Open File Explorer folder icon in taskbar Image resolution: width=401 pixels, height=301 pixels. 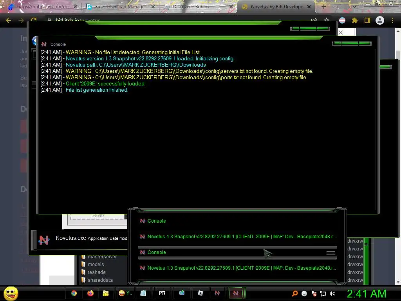point(106,293)
